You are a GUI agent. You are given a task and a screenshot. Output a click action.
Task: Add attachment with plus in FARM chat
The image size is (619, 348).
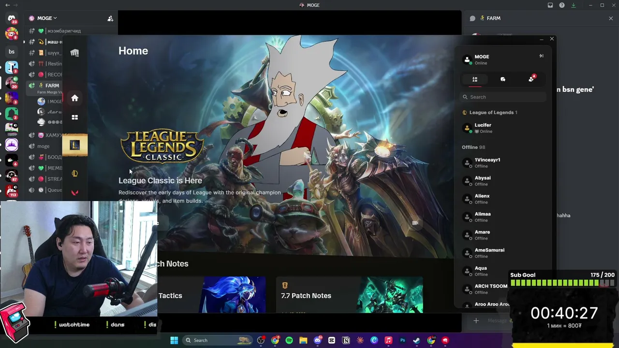point(476,320)
